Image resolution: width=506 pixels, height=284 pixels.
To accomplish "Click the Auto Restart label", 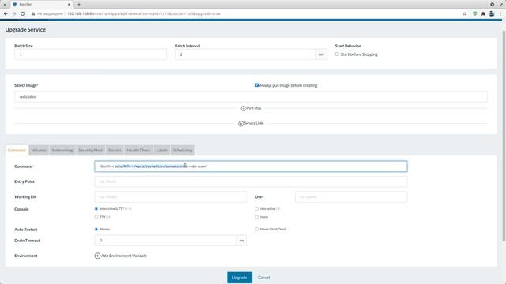I will (26, 230).
